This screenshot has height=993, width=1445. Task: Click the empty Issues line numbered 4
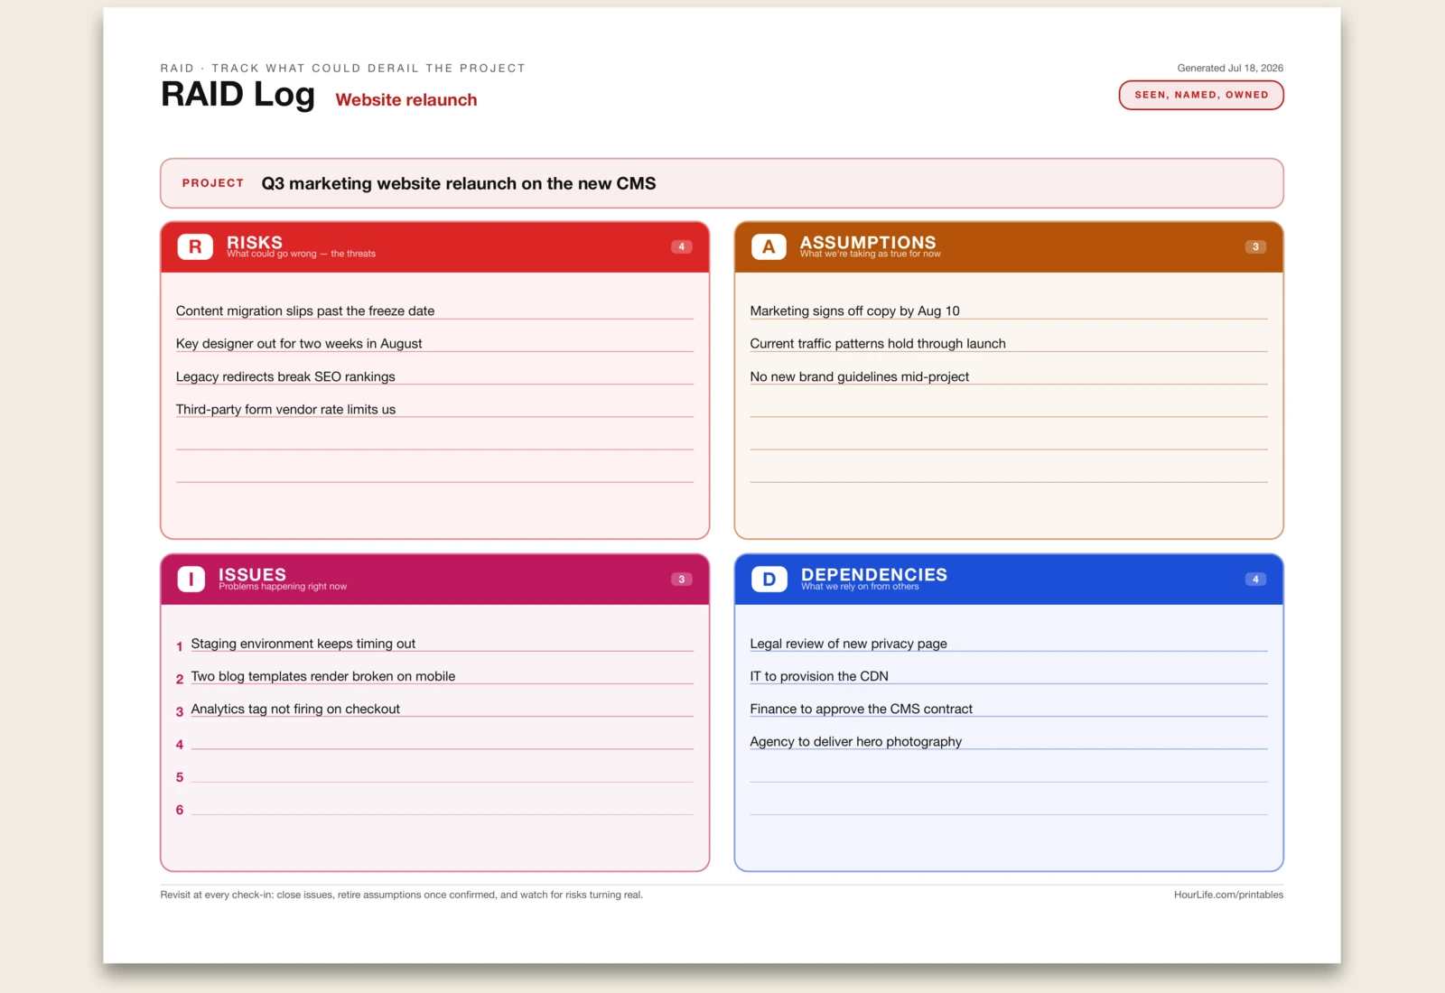[434, 742]
